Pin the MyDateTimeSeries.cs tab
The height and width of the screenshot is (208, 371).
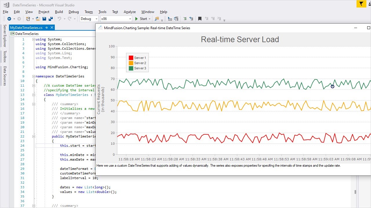click(47, 27)
